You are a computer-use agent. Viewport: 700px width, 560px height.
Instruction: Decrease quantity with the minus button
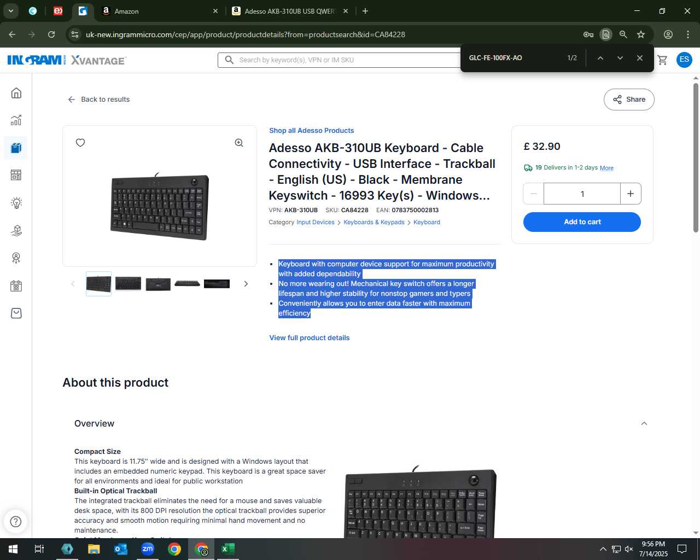coord(534,194)
